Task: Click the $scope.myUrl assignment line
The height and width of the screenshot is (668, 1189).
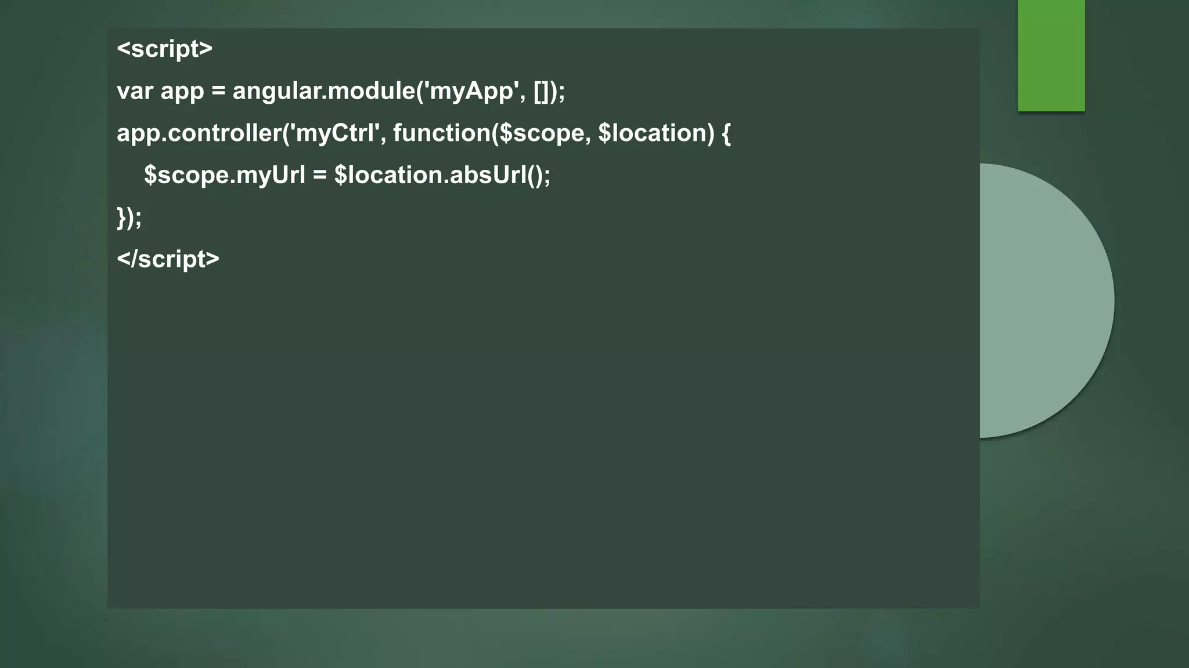Action: 347,175
